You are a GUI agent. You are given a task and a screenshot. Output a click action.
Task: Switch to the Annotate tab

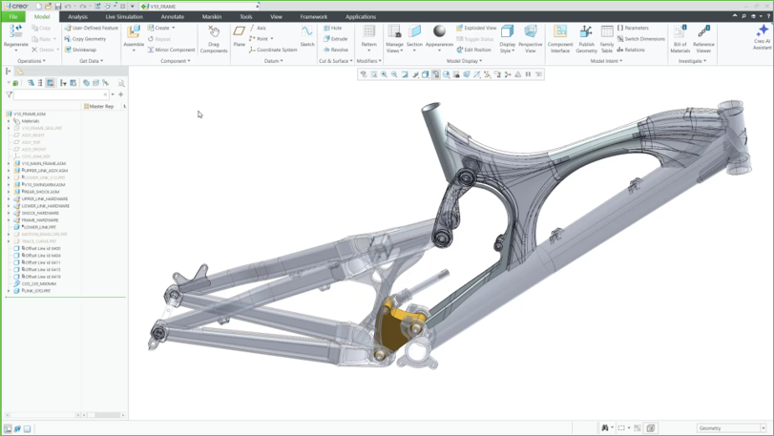(x=173, y=17)
